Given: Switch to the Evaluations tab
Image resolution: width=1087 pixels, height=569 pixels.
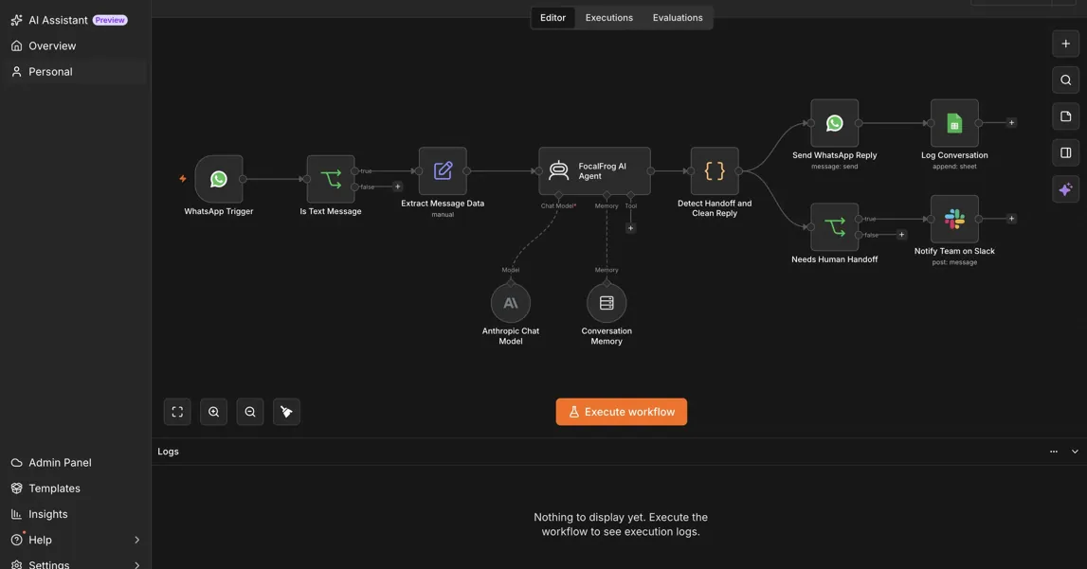Looking at the screenshot, I should 678,17.
